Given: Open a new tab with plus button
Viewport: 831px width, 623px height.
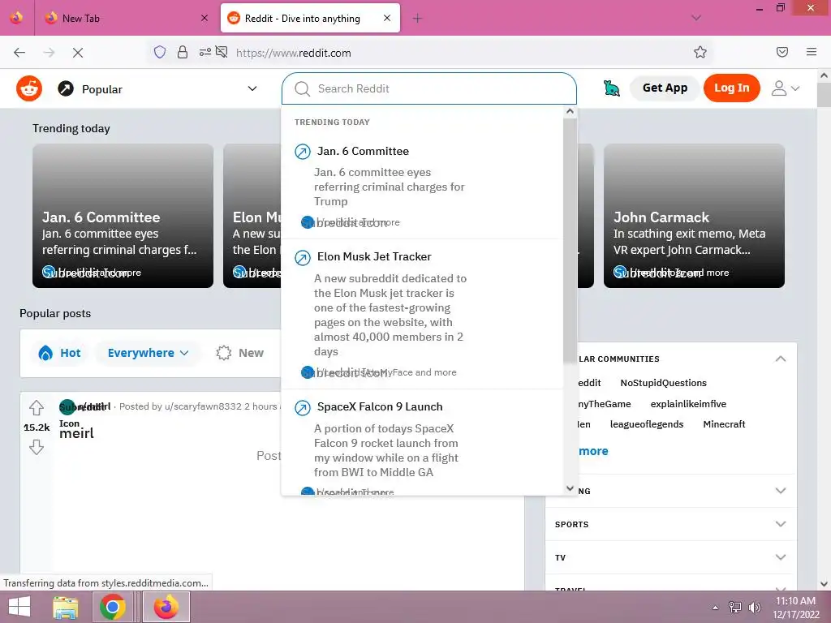Looking at the screenshot, I should (417, 19).
